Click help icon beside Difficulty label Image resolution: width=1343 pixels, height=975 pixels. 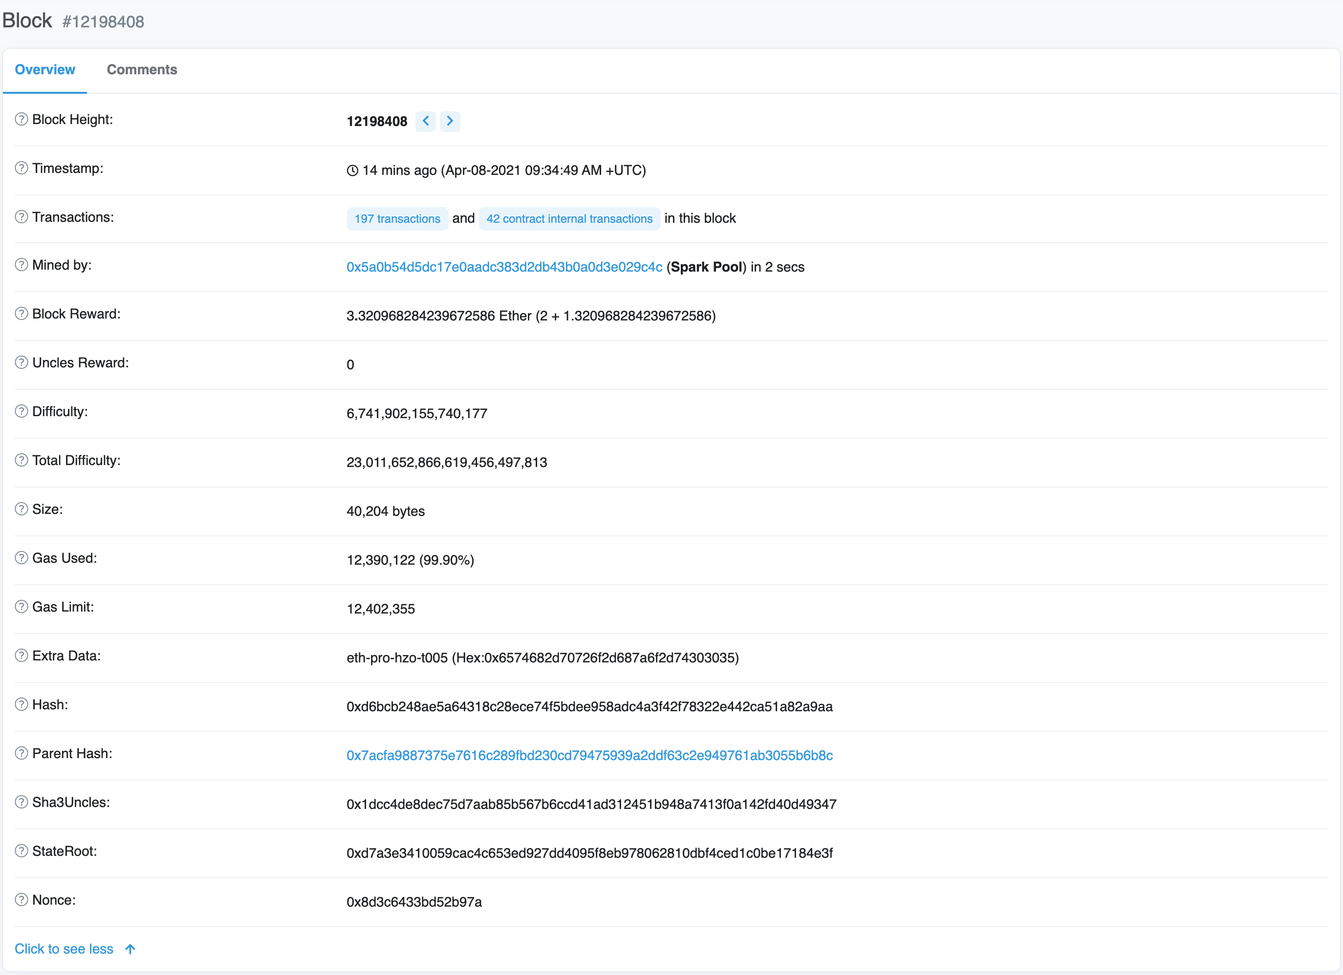[22, 411]
